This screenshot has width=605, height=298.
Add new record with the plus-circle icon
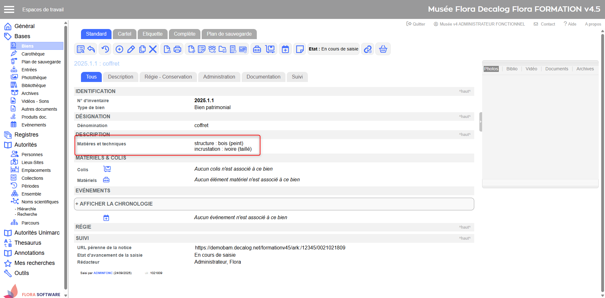click(x=119, y=49)
